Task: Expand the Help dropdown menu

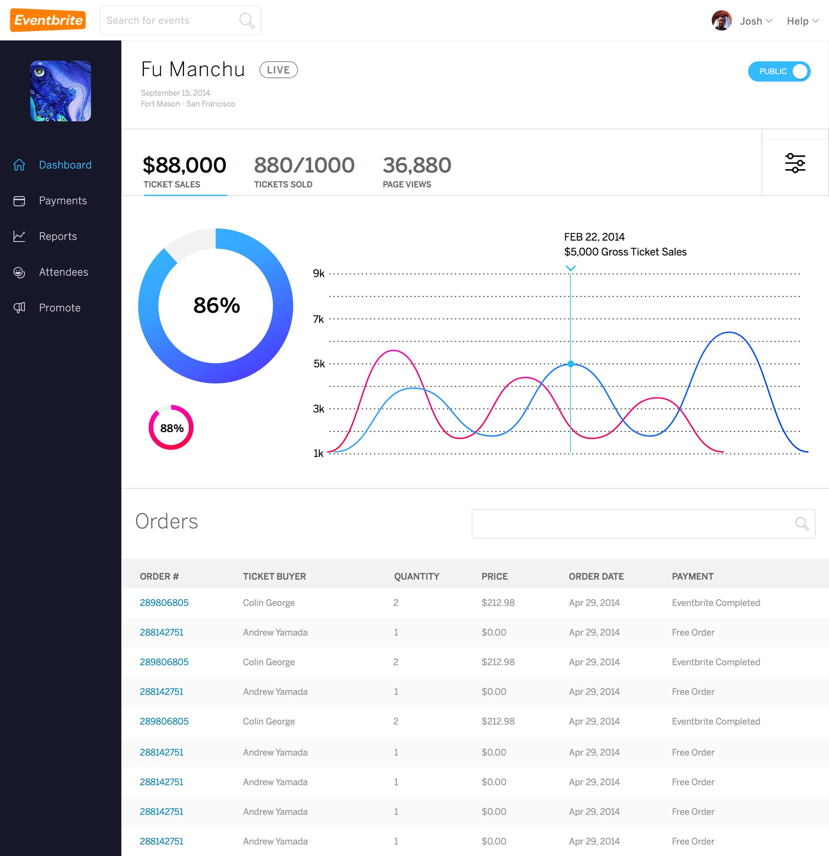Action: (x=802, y=21)
